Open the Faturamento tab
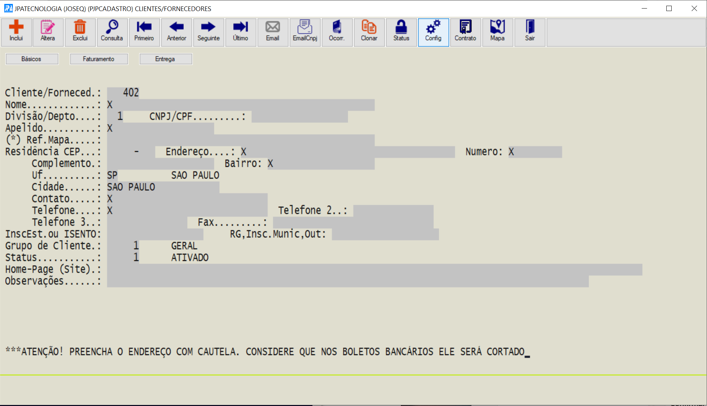Viewport: 707px width, 406px height. point(99,59)
